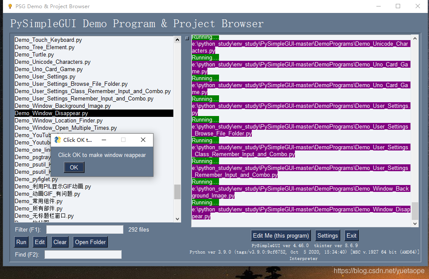Click the Edit button under the file list
Screen dimensions: 429x279
click(x=40, y=242)
